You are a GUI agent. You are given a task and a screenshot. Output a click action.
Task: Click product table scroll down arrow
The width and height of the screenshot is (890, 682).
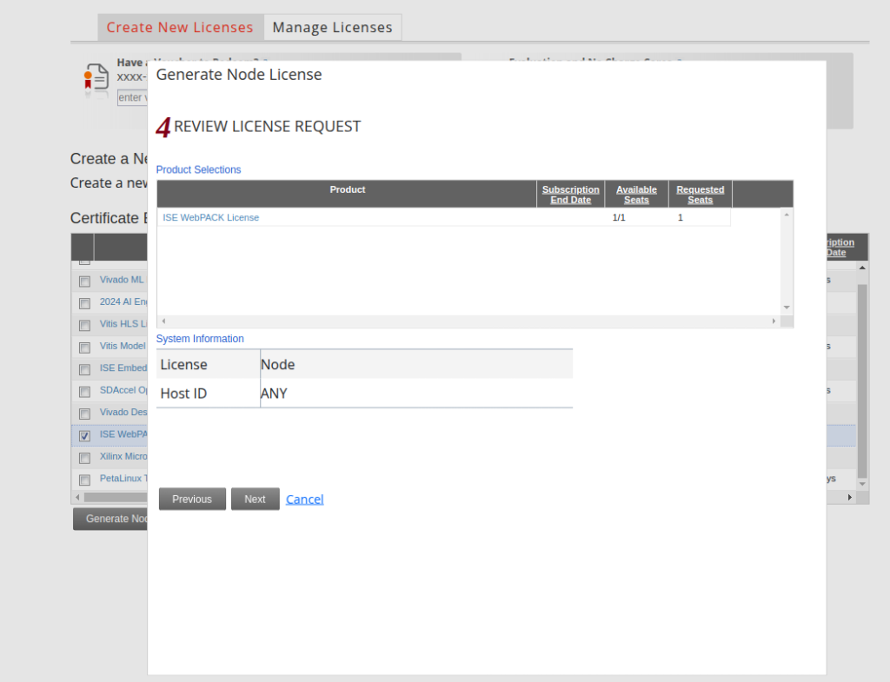[x=787, y=308]
